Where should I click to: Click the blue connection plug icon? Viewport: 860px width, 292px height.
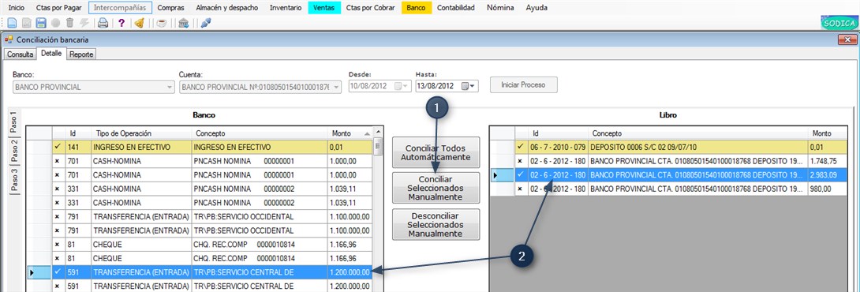(x=206, y=23)
